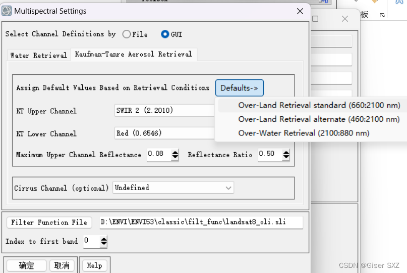Close the Multispectral Settings dialog
This screenshot has height=273, width=407.
tap(300, 11)
